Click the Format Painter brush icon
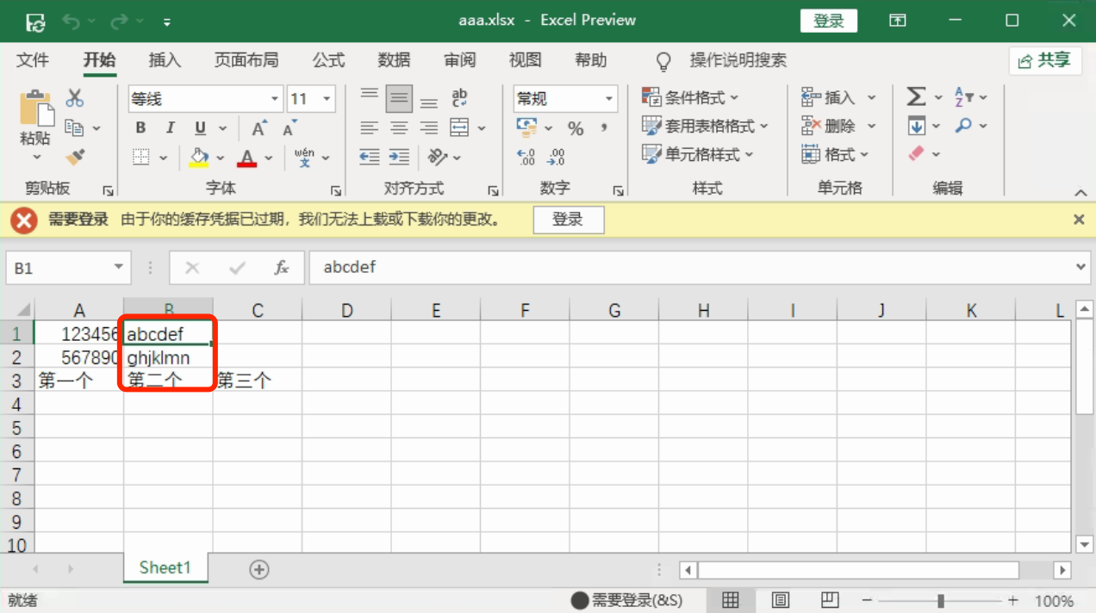Image resolution: width=1096 pixels, height=613 pixels. tap(75, 157)
